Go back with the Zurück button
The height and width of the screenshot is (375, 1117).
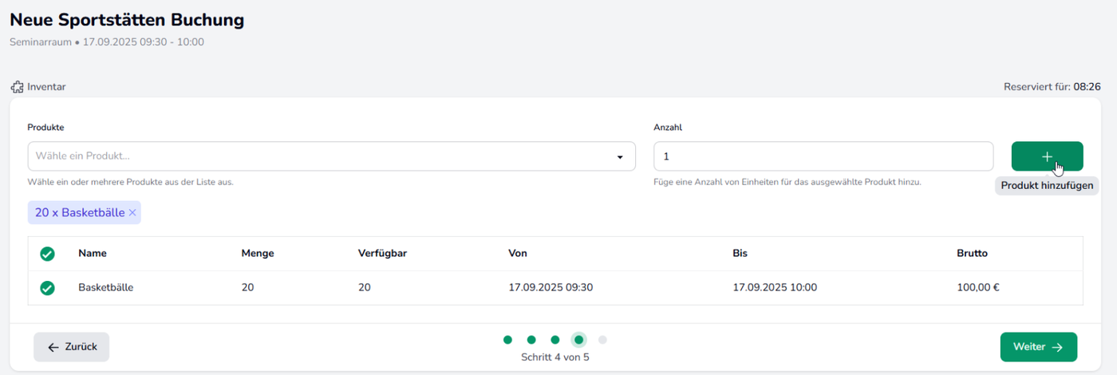tap(71, 347)
